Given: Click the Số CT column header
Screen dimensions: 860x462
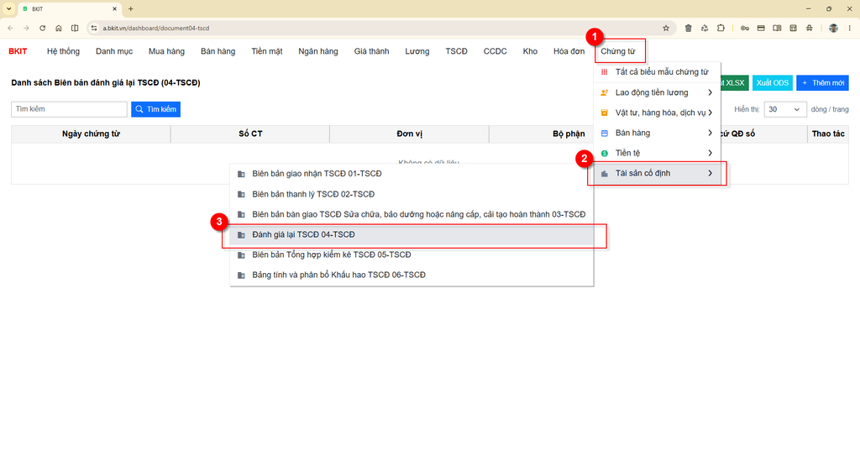Looking at the screenshot, I should pyautogui.click(x=250, y=134).
